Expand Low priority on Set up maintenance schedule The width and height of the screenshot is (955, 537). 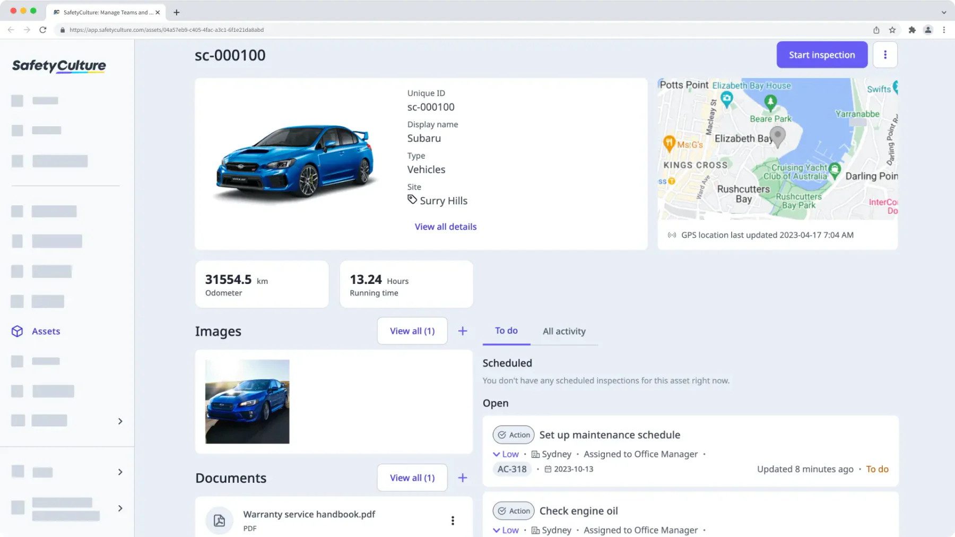pos(506,454)
